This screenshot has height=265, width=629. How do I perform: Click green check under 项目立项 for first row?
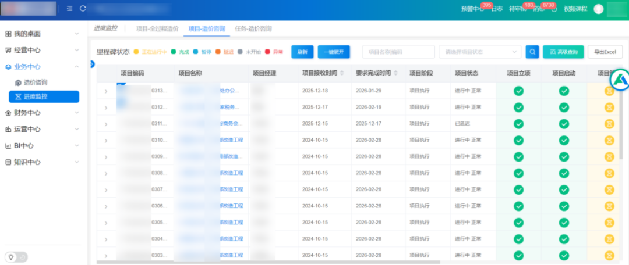(x=518, y=91)
